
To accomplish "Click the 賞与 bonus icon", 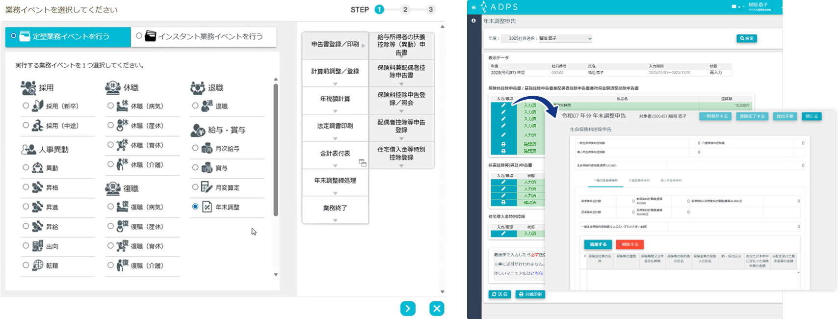I will click(x=207, y=168).
